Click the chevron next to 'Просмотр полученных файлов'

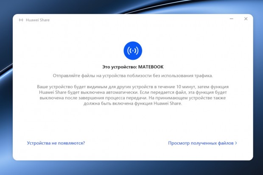[x=236, y=143]
